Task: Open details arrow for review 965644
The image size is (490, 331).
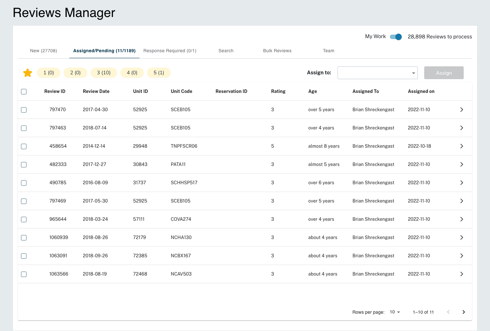Action: (x=461, y=219)
